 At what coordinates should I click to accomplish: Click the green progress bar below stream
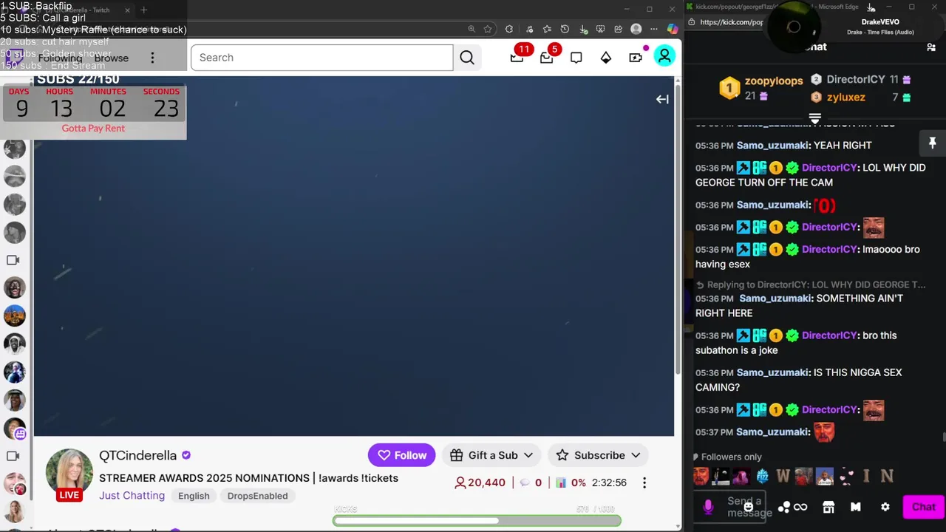pos(477,521)
